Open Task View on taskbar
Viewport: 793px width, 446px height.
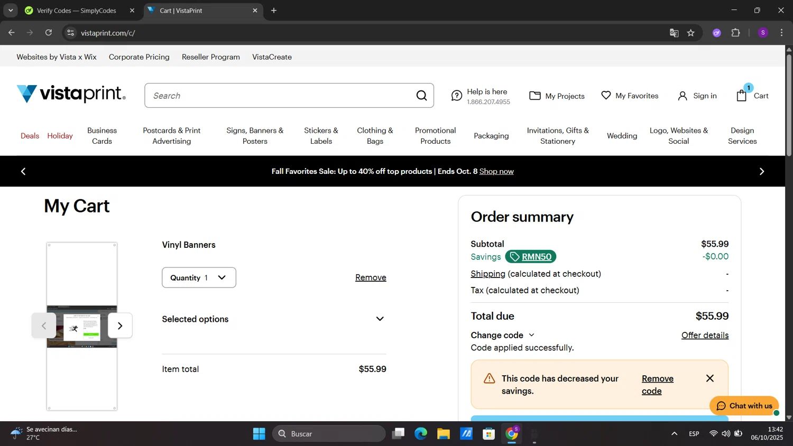point(398,434)
